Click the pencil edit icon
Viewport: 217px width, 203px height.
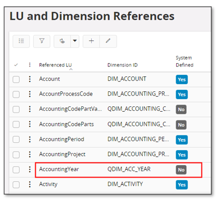coord(108,41)
